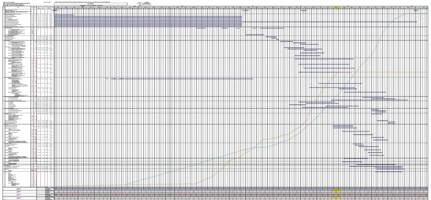Screen dimensions: 431x200
Task: Select the yellow highlighted cell in bottom summary rows
Action: coord(336,192)
